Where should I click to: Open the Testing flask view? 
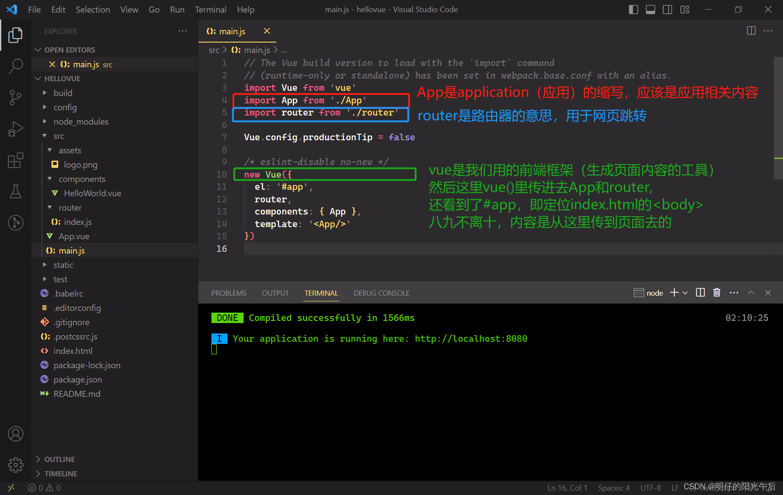click(x=16, y=191)
